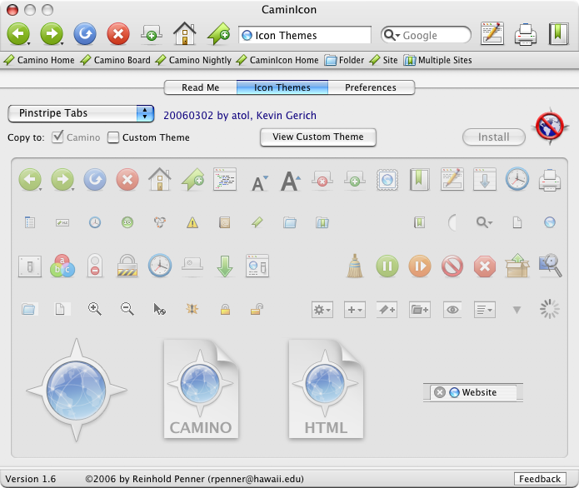Click the green Back arrow in the toolbar
This screenshot has height=488, width=579.
click(18, 34)
